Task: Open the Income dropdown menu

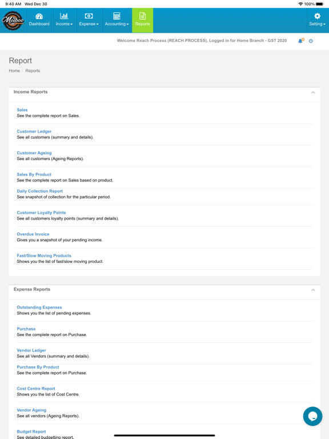Action: click(x=64, y=20)
